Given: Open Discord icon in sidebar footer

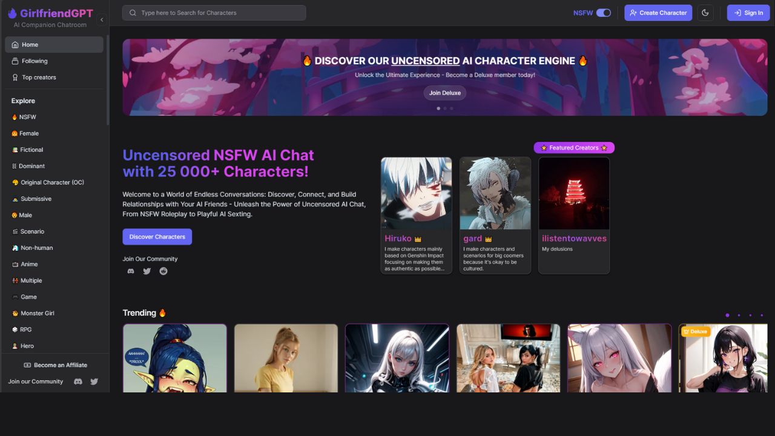Looking at the screenshot, I should coord(77,381).
